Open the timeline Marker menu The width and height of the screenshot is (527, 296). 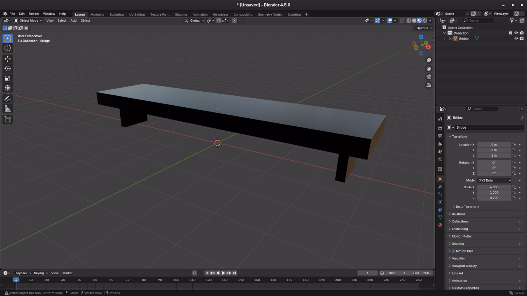68,273
